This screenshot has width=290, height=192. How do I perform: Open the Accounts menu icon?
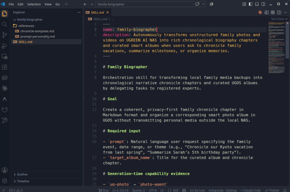[x=5, y=170]
